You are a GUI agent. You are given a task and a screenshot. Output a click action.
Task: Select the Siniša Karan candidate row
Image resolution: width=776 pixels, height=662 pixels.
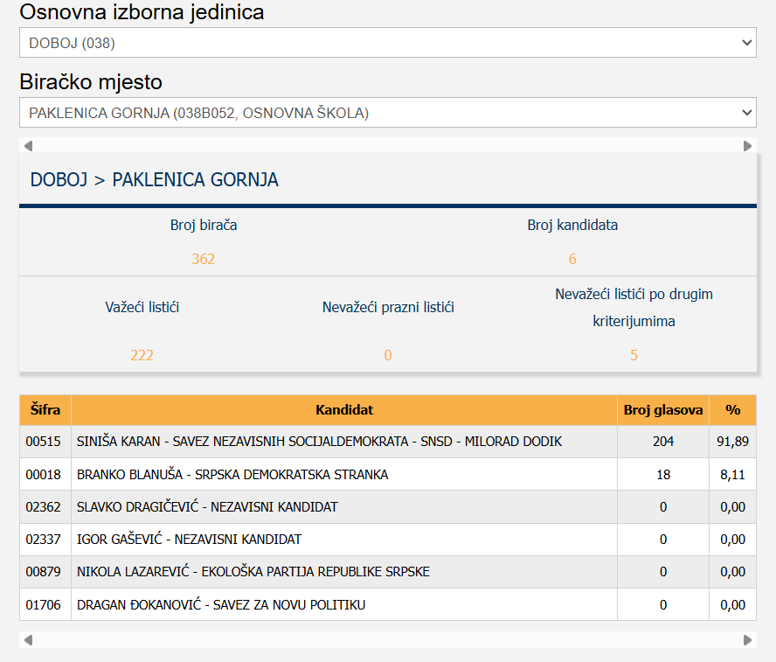click(319, 442)
